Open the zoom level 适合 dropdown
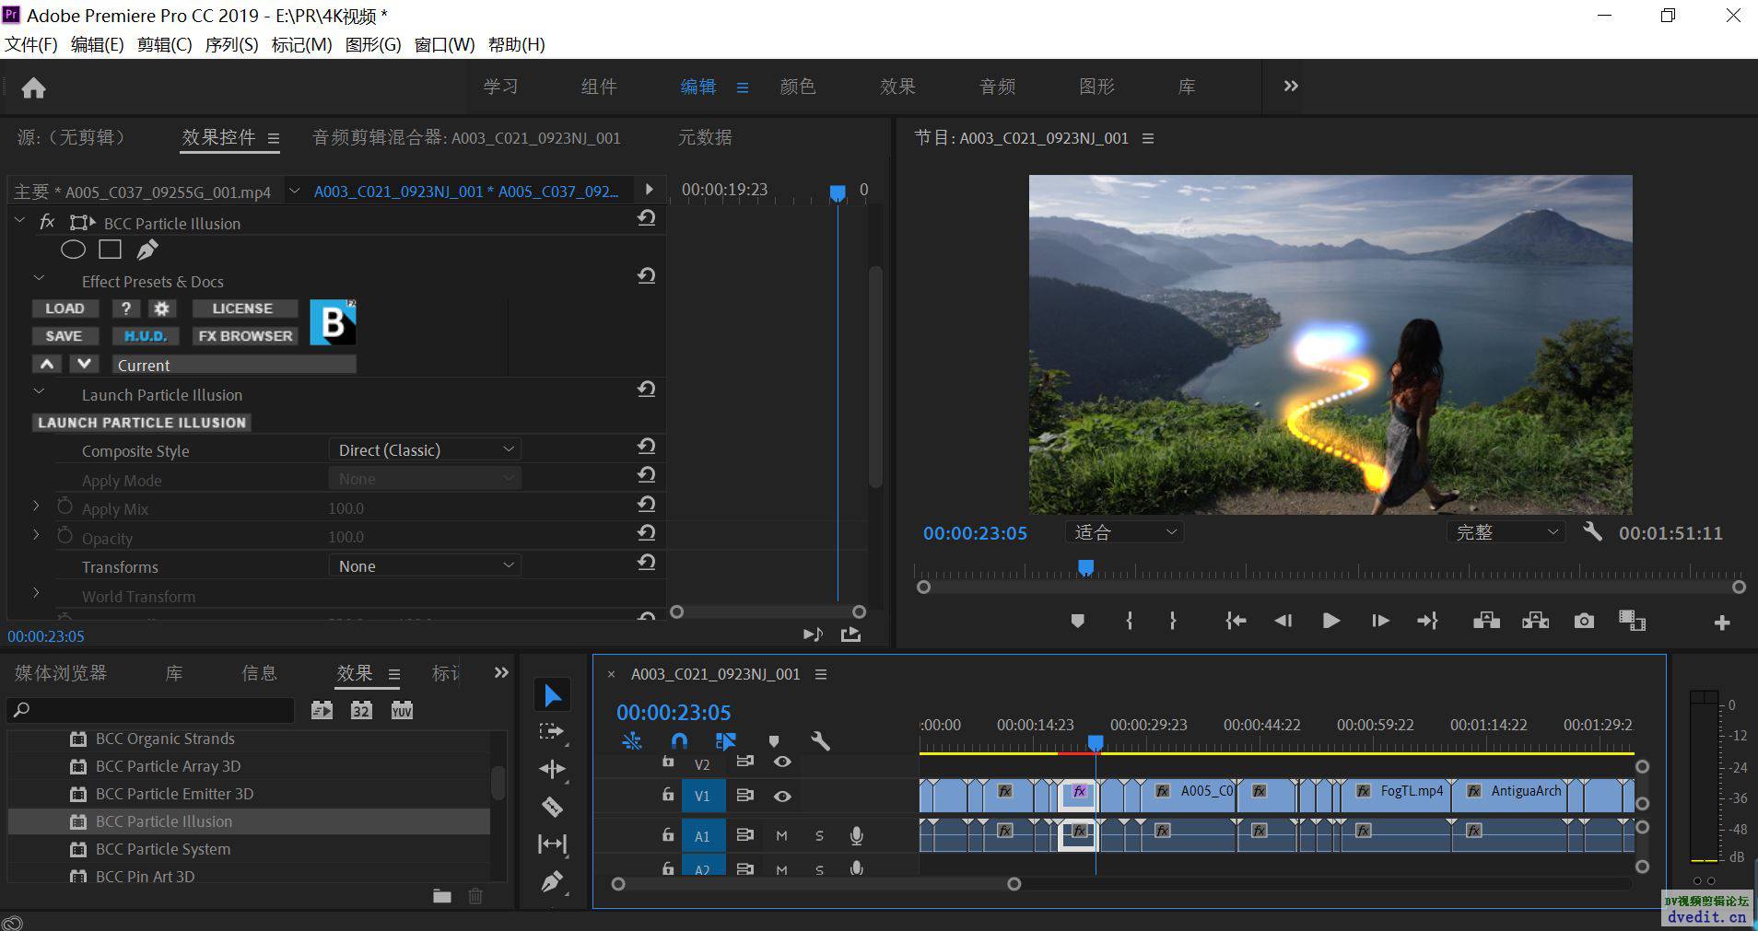This screenshot has height=931, width=1758. pos(1124,532)
